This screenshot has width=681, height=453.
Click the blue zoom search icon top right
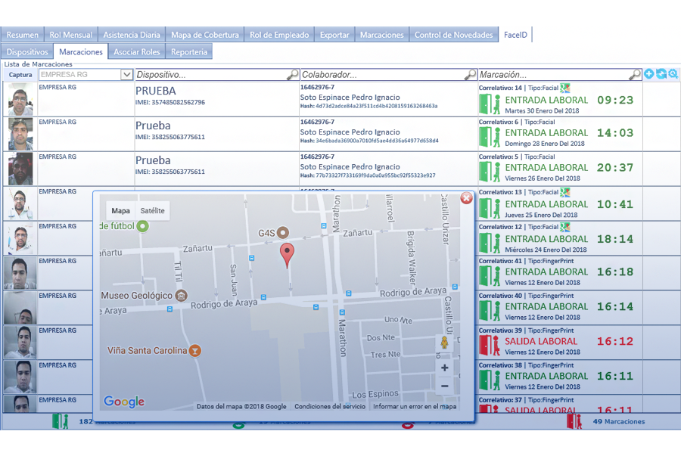(673, 74)
